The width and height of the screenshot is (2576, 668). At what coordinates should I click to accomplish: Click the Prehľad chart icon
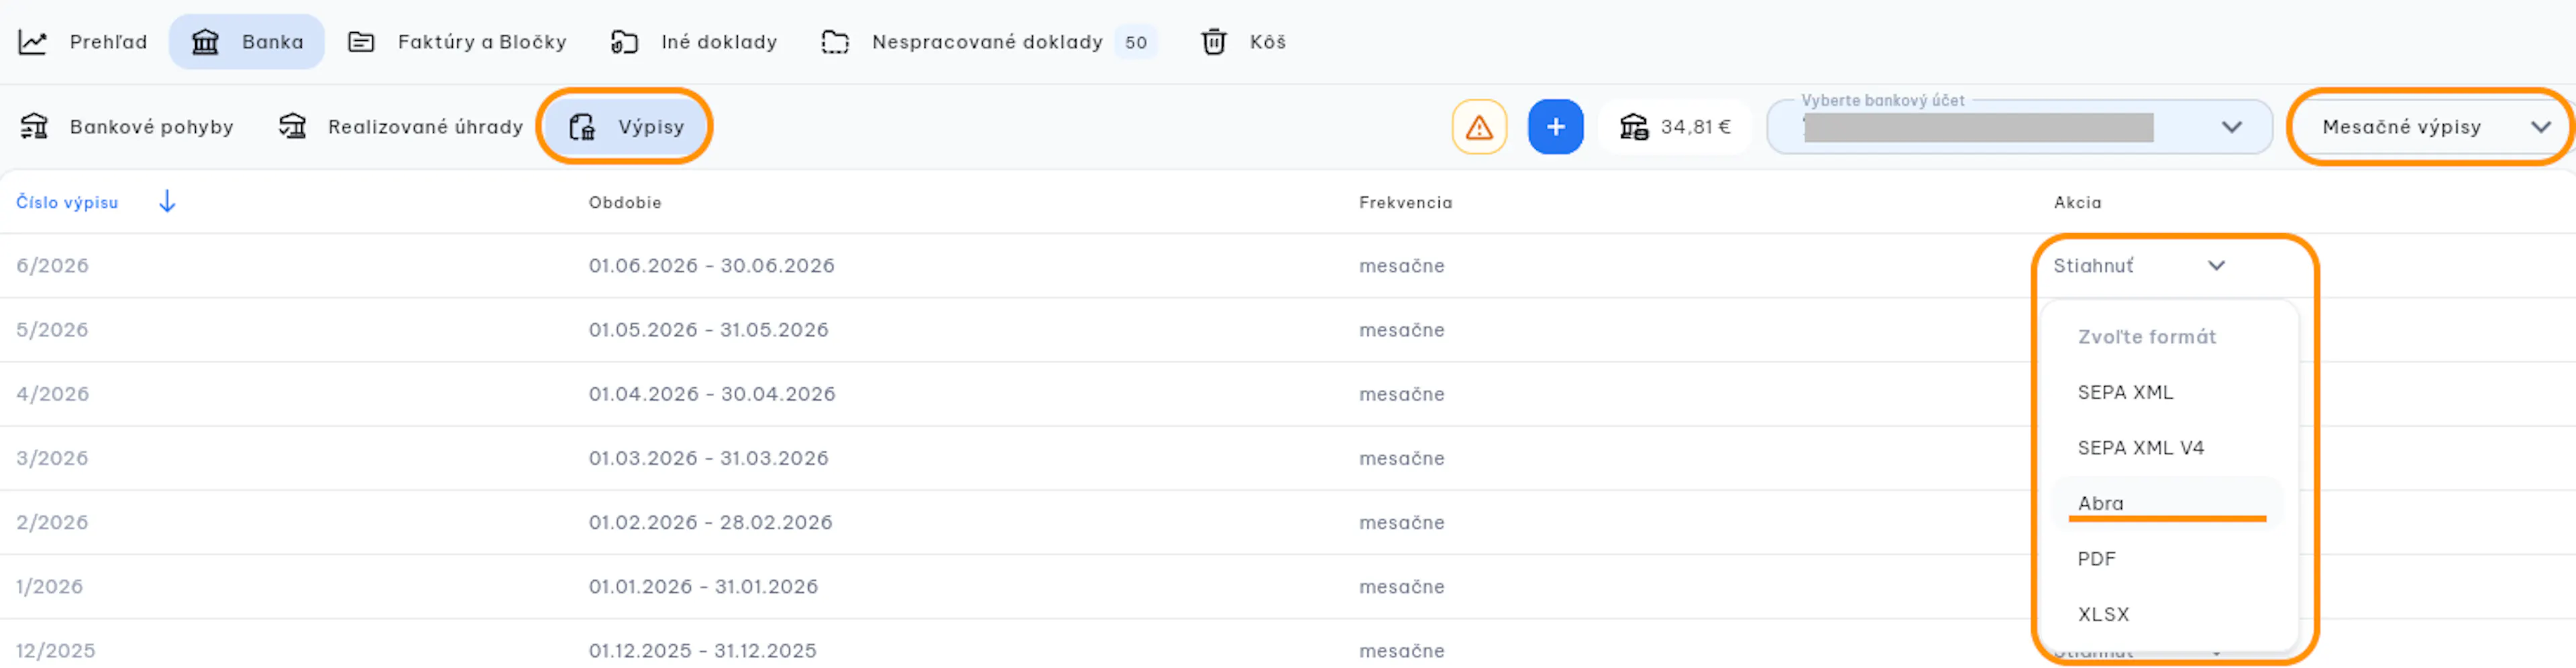point(33,42)
